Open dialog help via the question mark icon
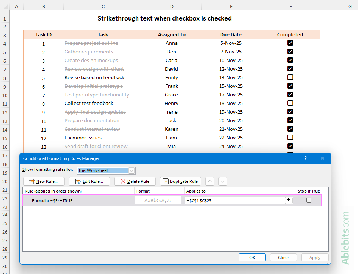 point(305,158)
